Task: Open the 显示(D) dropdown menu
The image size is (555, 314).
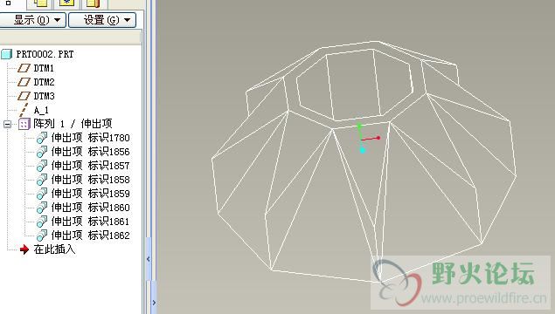Action: [33, 20]
